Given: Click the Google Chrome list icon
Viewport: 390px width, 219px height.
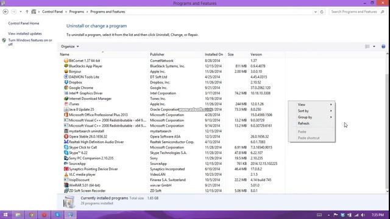Looking at the screenshot, I should click(66, 88).
